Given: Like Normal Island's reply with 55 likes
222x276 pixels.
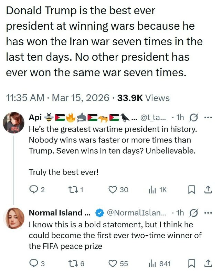Looking at the screenshot, I should coord(113,264).
